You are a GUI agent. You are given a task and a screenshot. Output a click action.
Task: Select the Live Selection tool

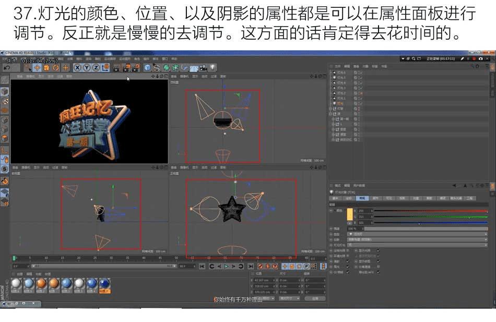[28, 68]
